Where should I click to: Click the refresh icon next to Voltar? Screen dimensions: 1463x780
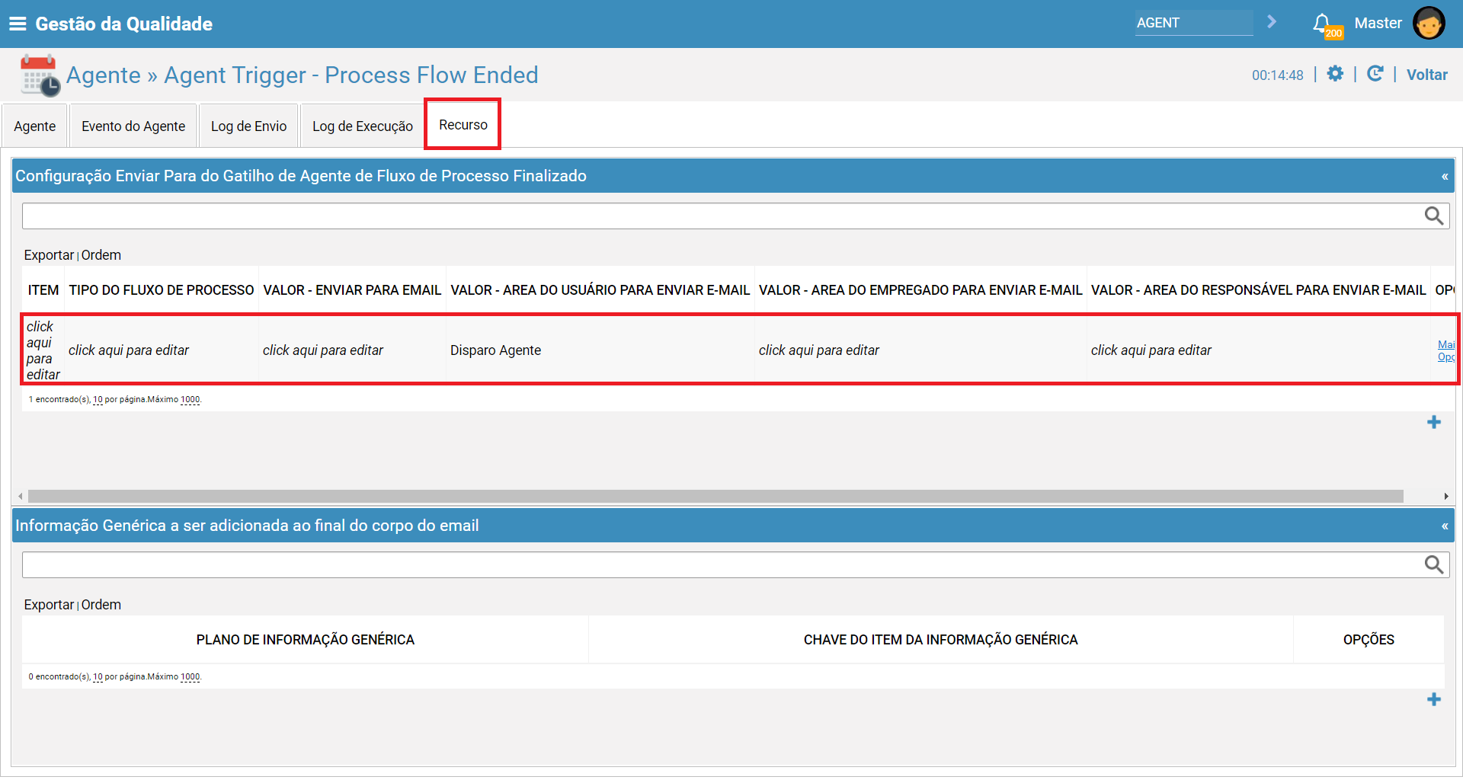[x=1375, y=74]
